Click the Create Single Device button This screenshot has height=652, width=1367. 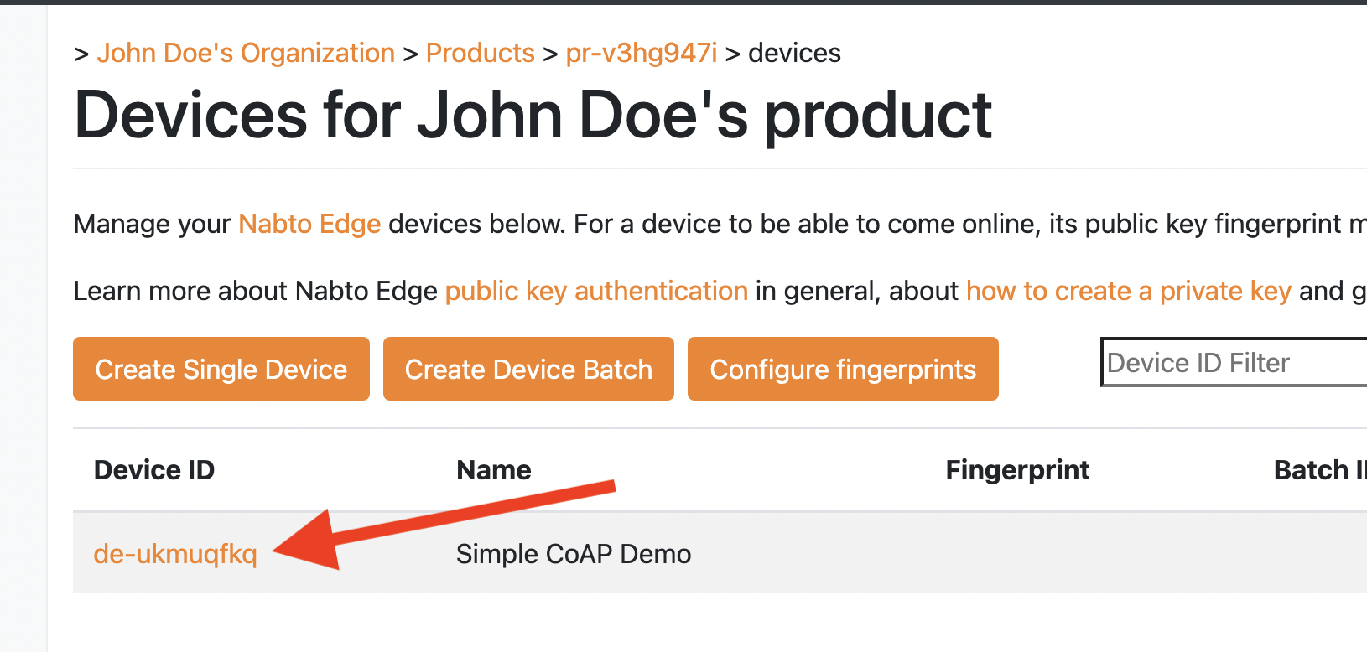coord(221,369)
